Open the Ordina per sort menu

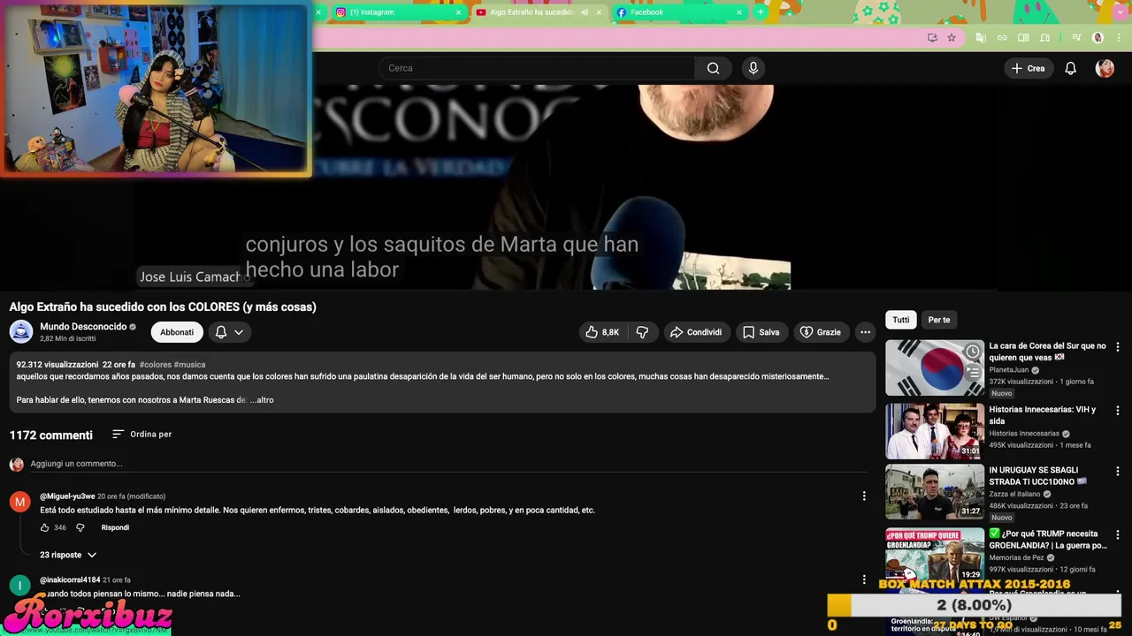(x=141, y=434)
